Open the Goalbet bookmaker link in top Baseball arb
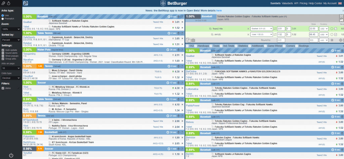The width and height of the screenshot is (344, 159). [28, 22]
